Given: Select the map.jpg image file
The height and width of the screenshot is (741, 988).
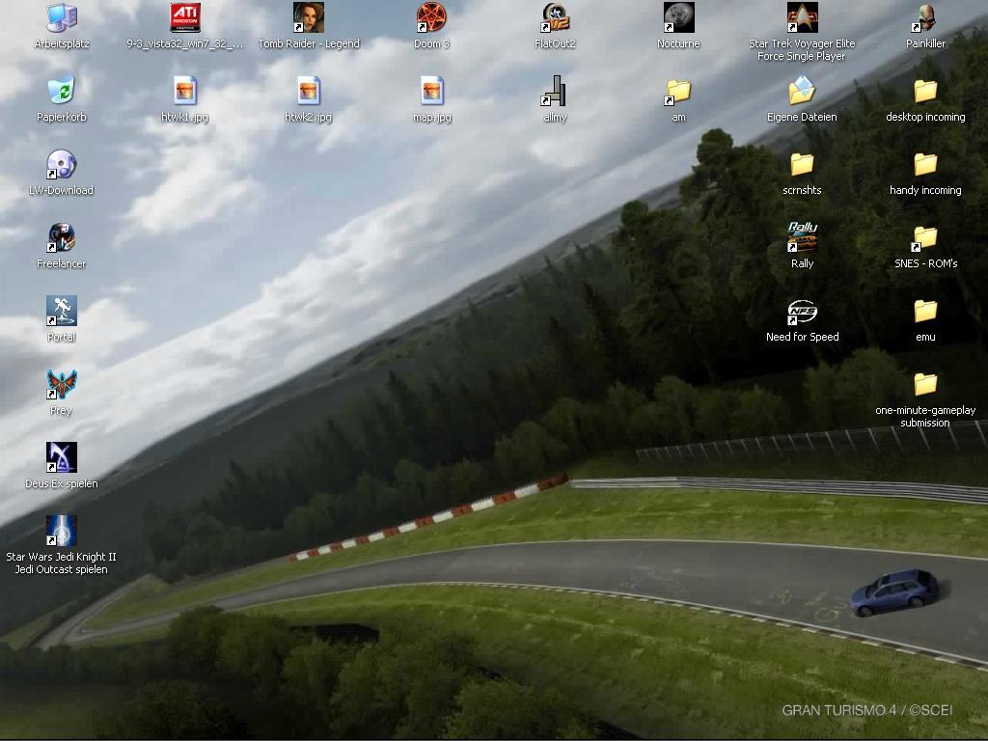Looking at the screenshot, I should click(x=431, y=91).
